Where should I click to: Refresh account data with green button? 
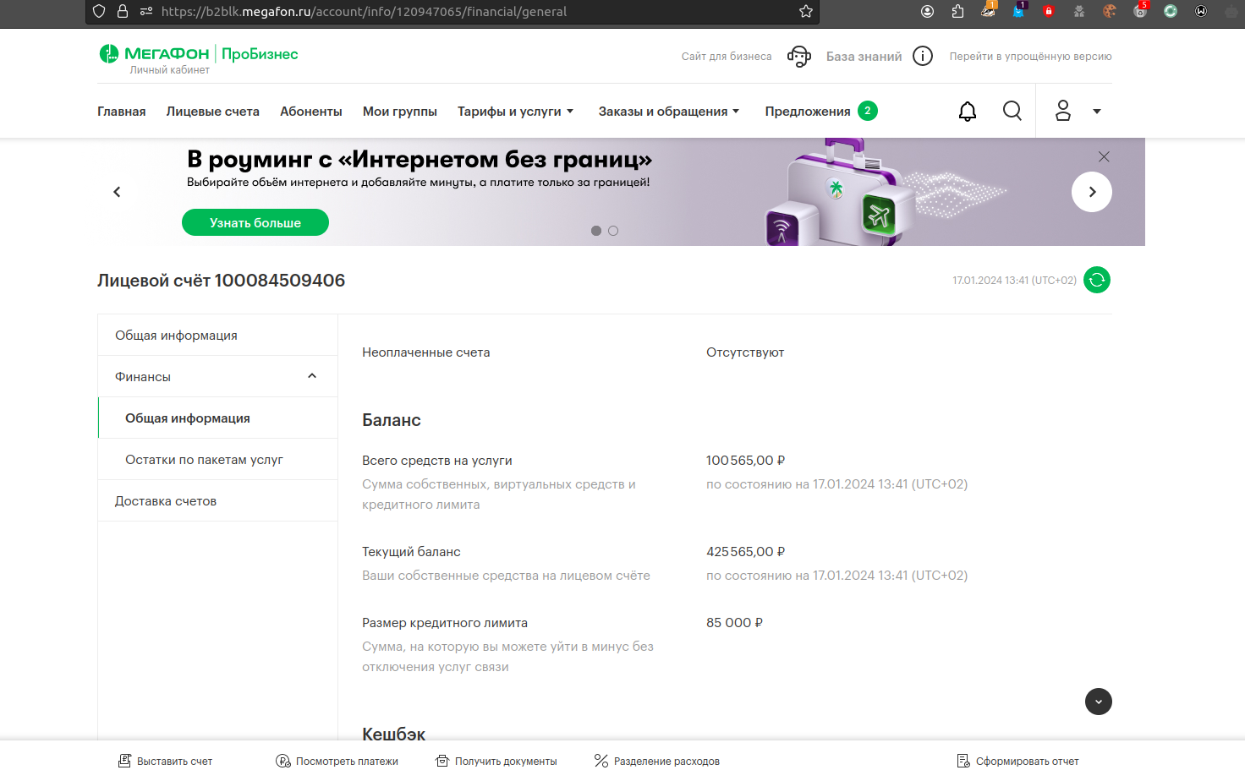(1097, 280)
